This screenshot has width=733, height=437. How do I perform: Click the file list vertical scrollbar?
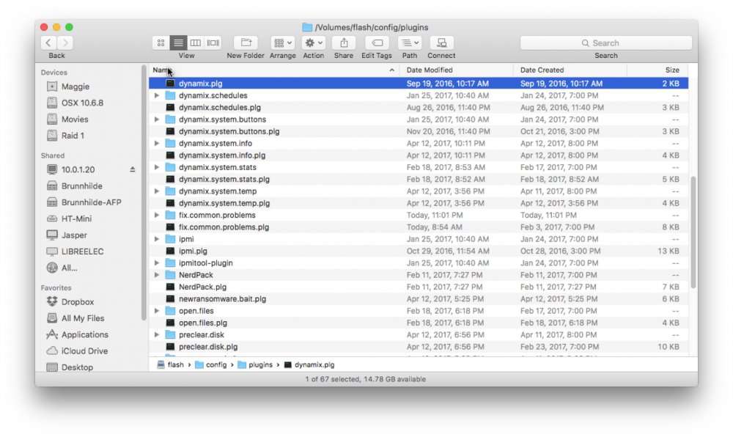693,232
